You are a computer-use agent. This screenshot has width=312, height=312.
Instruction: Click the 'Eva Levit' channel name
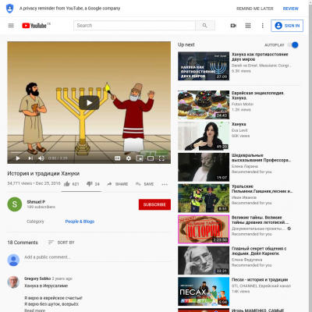pos(239,130)
